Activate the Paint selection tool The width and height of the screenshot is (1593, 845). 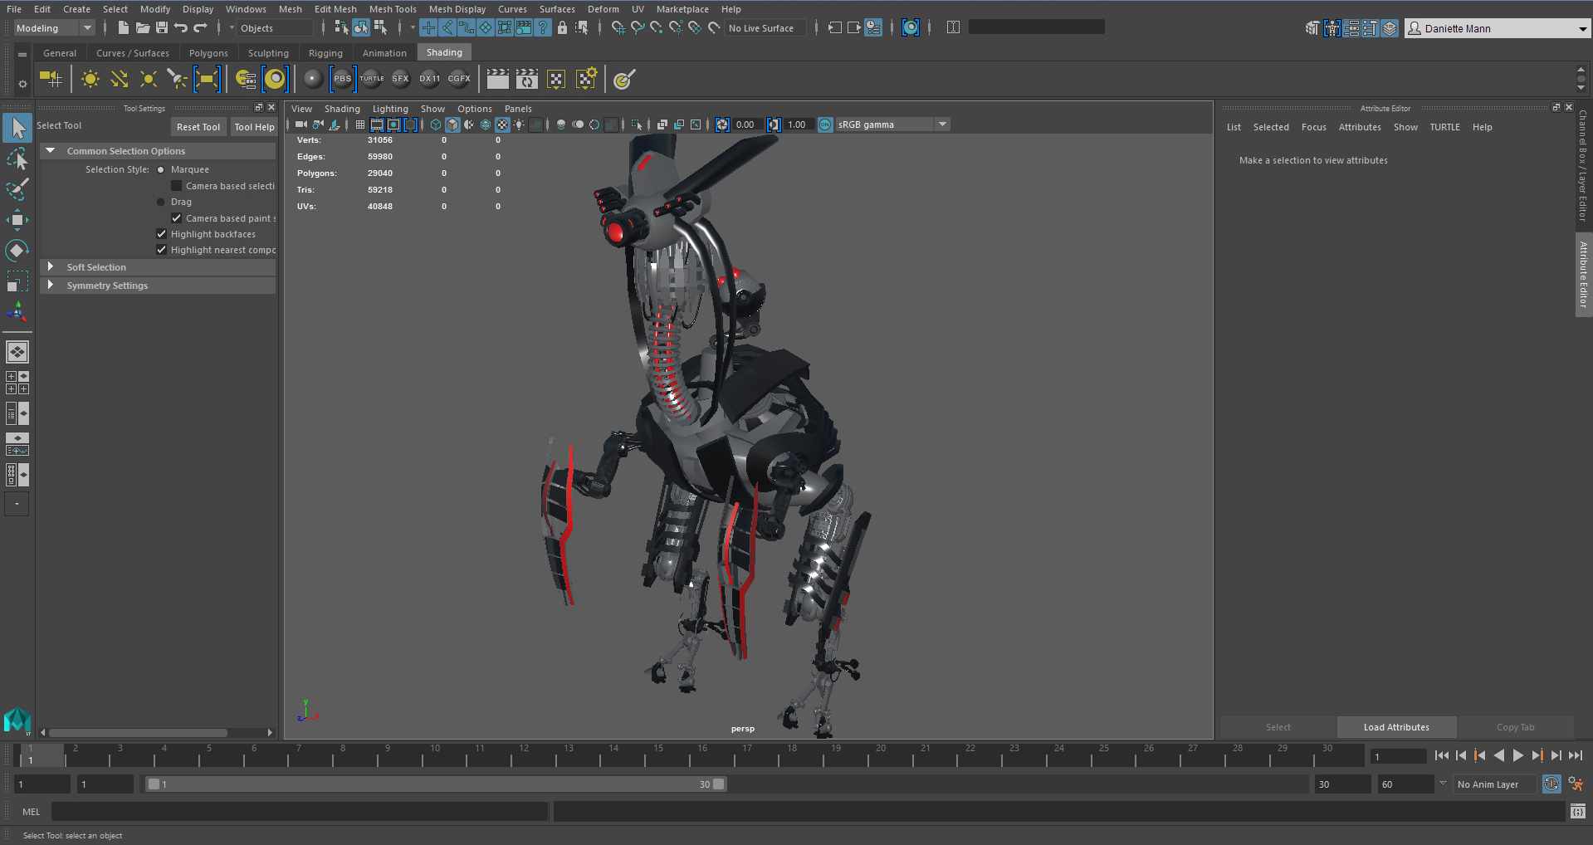pyautogui.click(x=17, y=189)
